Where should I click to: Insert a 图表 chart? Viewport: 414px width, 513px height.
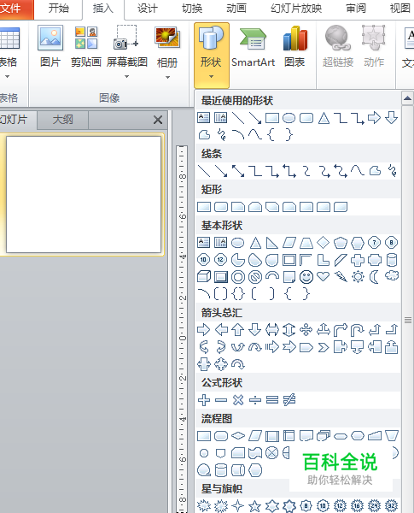[x=294, y=47]
